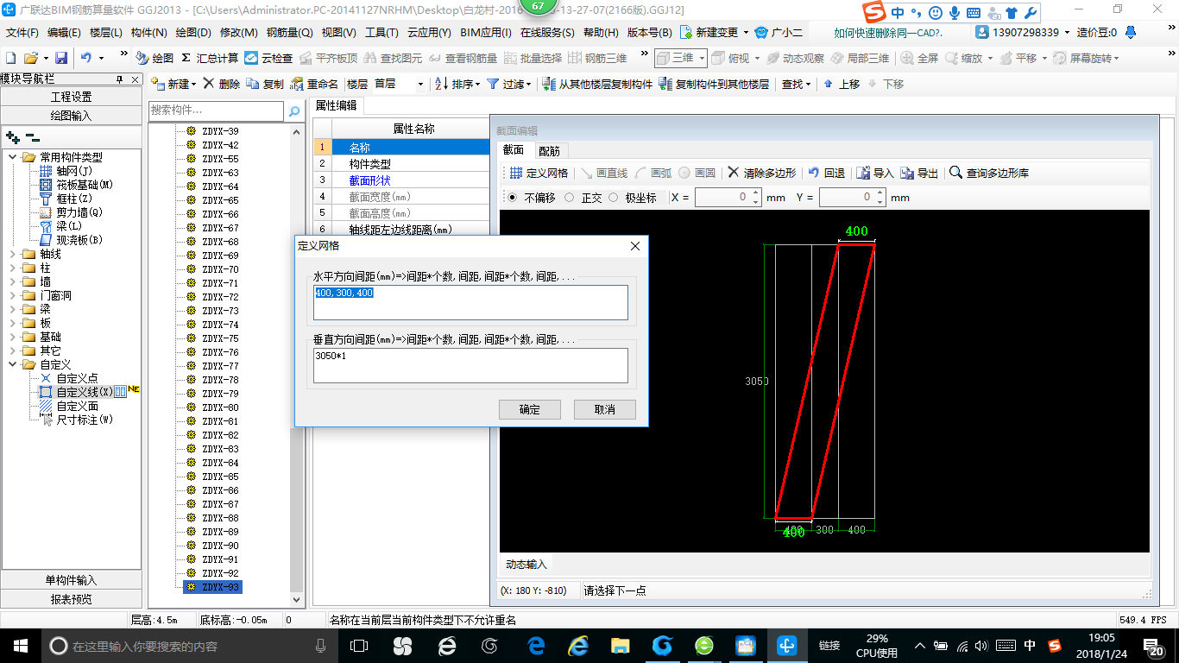Click 确定 in 定义网格 dialog
Screen dimensions: 1179x663
pos(530,409)
